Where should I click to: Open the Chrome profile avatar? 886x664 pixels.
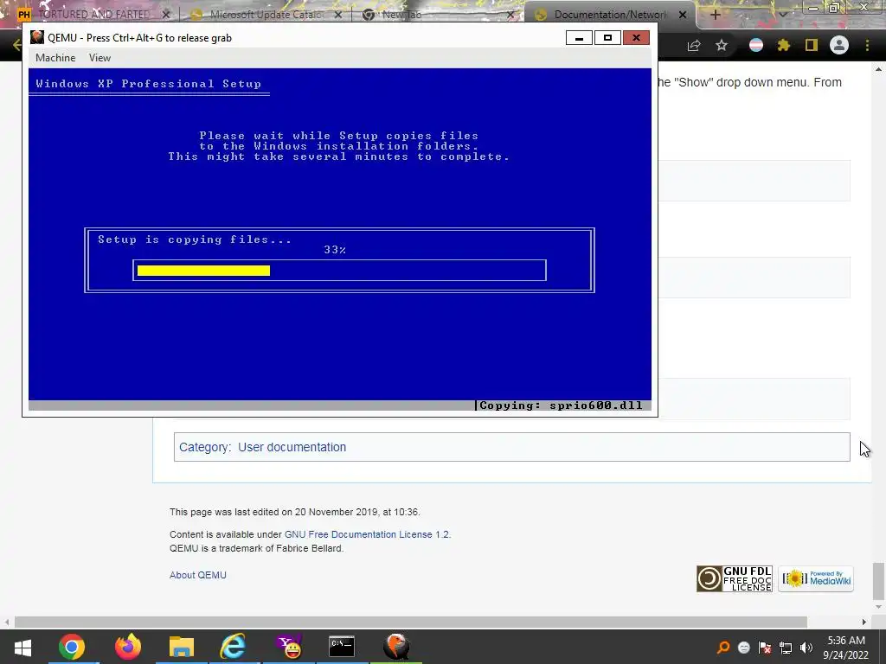pos(839,45)
